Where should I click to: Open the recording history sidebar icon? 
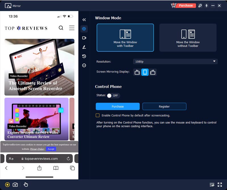pos(84,56)
